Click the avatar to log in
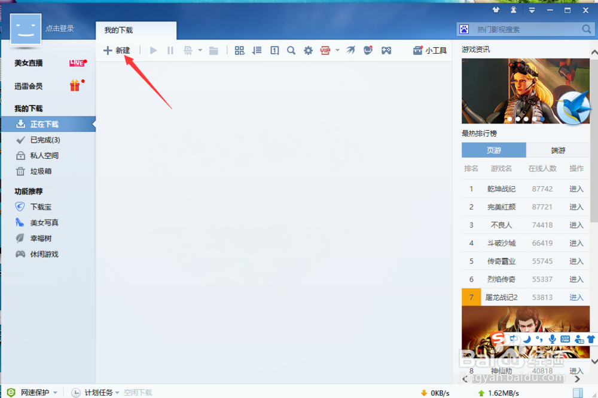The height and width of the screenshot is (398, 598). point(26,29)
